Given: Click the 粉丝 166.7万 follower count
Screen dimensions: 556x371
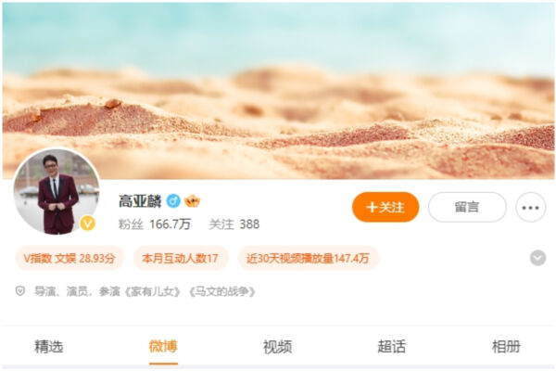Looking at the screenshot, I should pos(155,224).
